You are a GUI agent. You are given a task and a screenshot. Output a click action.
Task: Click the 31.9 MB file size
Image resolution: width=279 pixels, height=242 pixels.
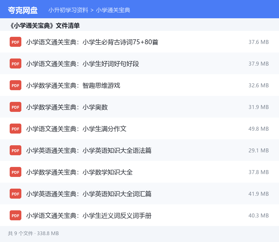point(259,107)
